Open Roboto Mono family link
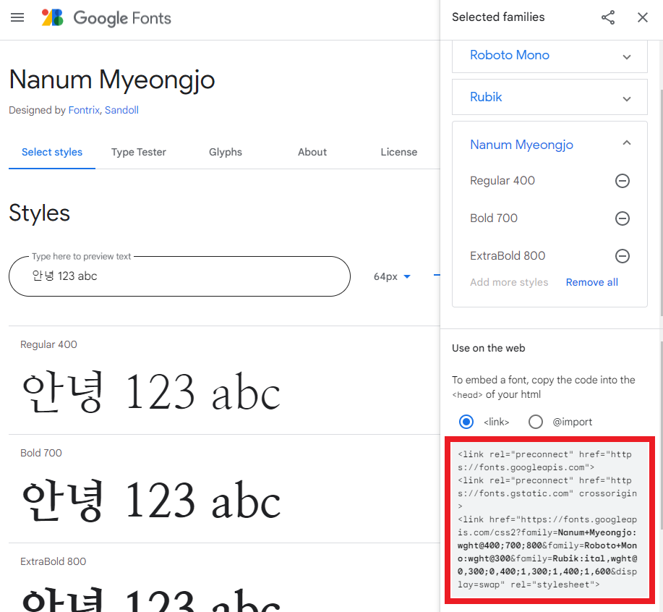The height and width of the screenshot is (612, 663). coord(509,55)
